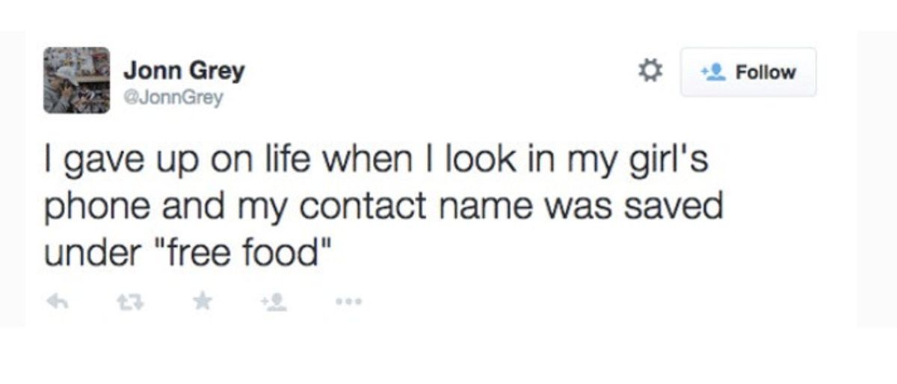Click the person-plus icon inside Follow button
This screenshot has height=384, width=897.
pyautogui.click(x=713, y=72)
